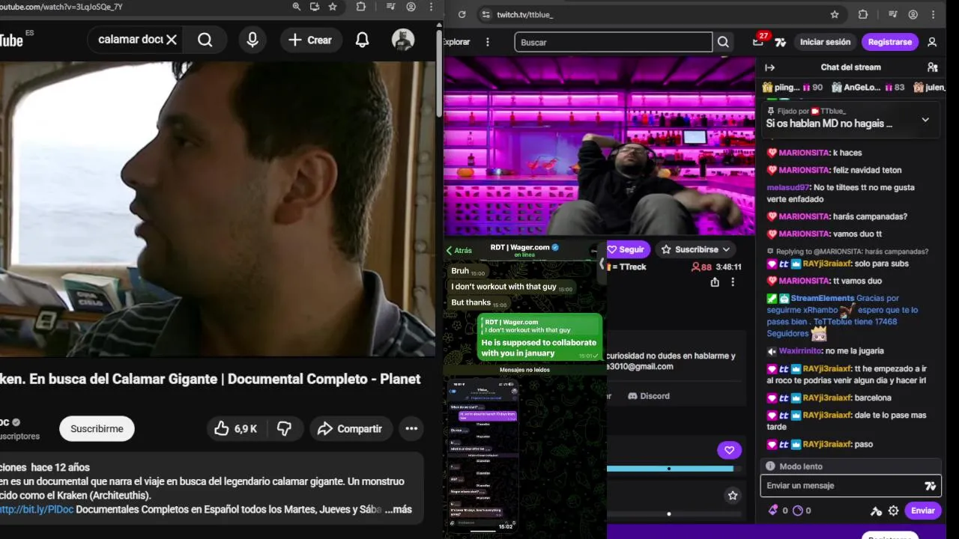The image size is (959, 539).
Task: Open stream options vertical dots below Suscribirse
Action: tap(733, 282)
